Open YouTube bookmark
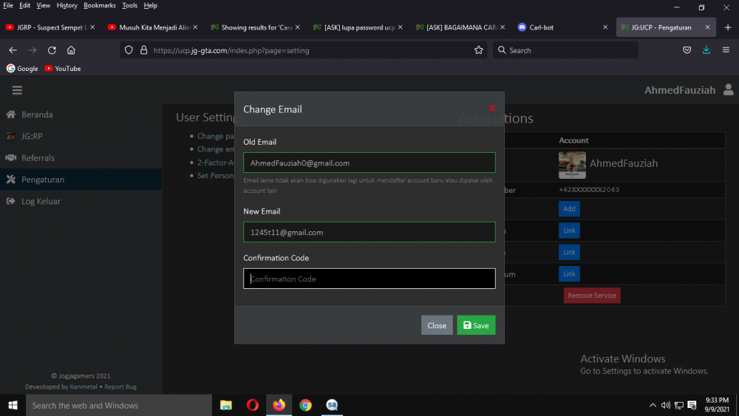Viewport: 739px width, 416px height. (x=63, y=68)
